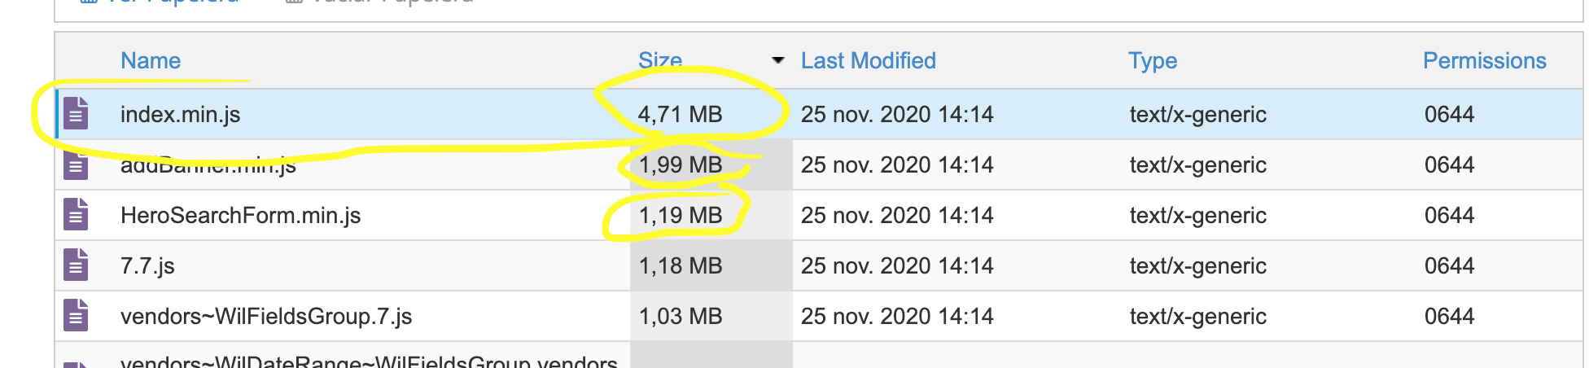
Task: Select the 7.7.js file name
Action: point(147,266)
